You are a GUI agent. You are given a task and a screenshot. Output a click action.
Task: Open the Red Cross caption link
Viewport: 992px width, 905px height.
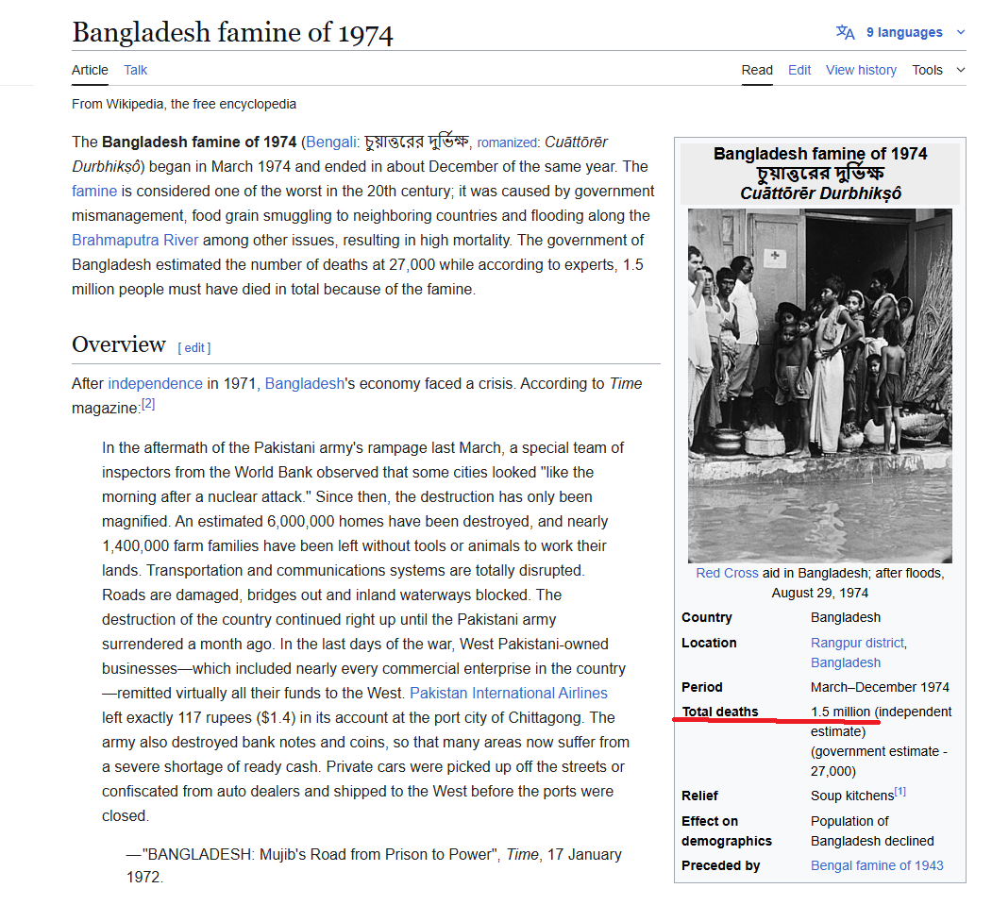[x=727, y=573]
